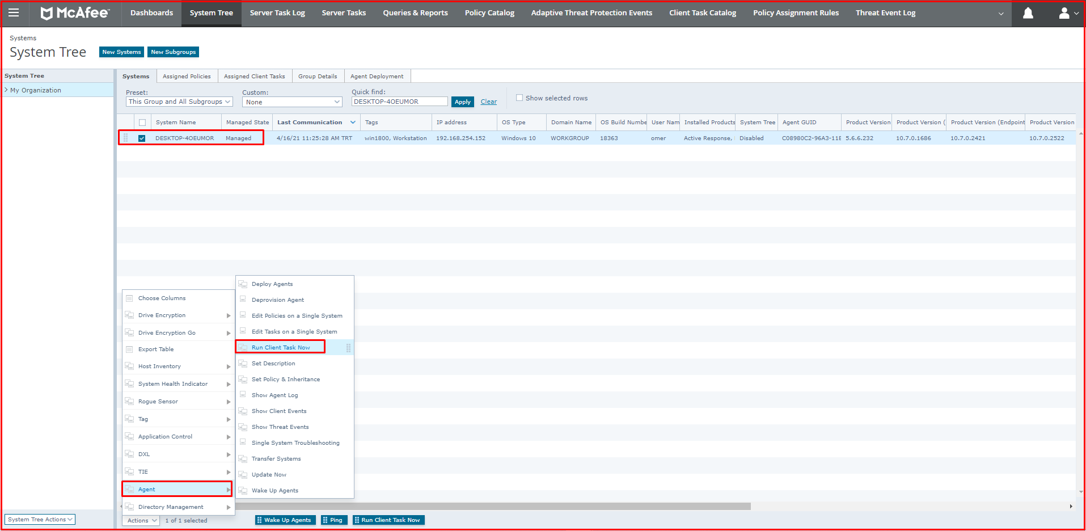Click the icon beside Export Table
The width and height of the screenshot is (1086, 531).
[129, 349]
